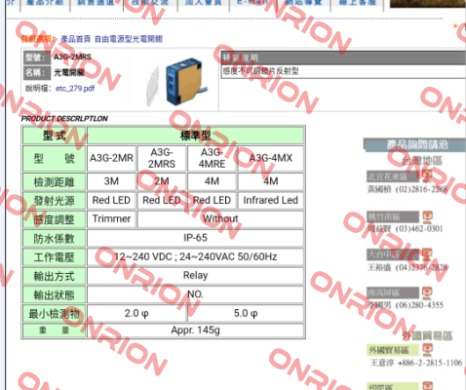The height and width of the screenshot is (390, 466).
Task: Click the email icon beside 南高屏區
Action: 427,292
